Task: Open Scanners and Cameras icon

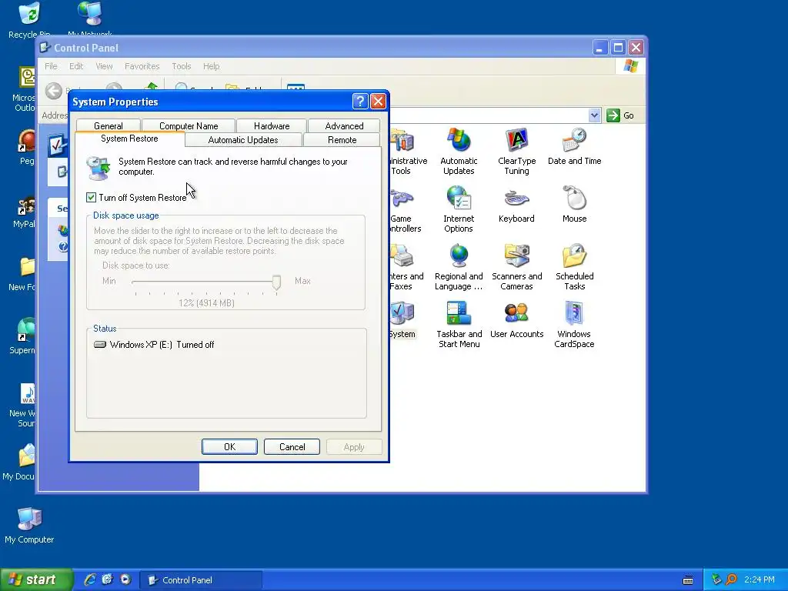Action: (516, 267)
